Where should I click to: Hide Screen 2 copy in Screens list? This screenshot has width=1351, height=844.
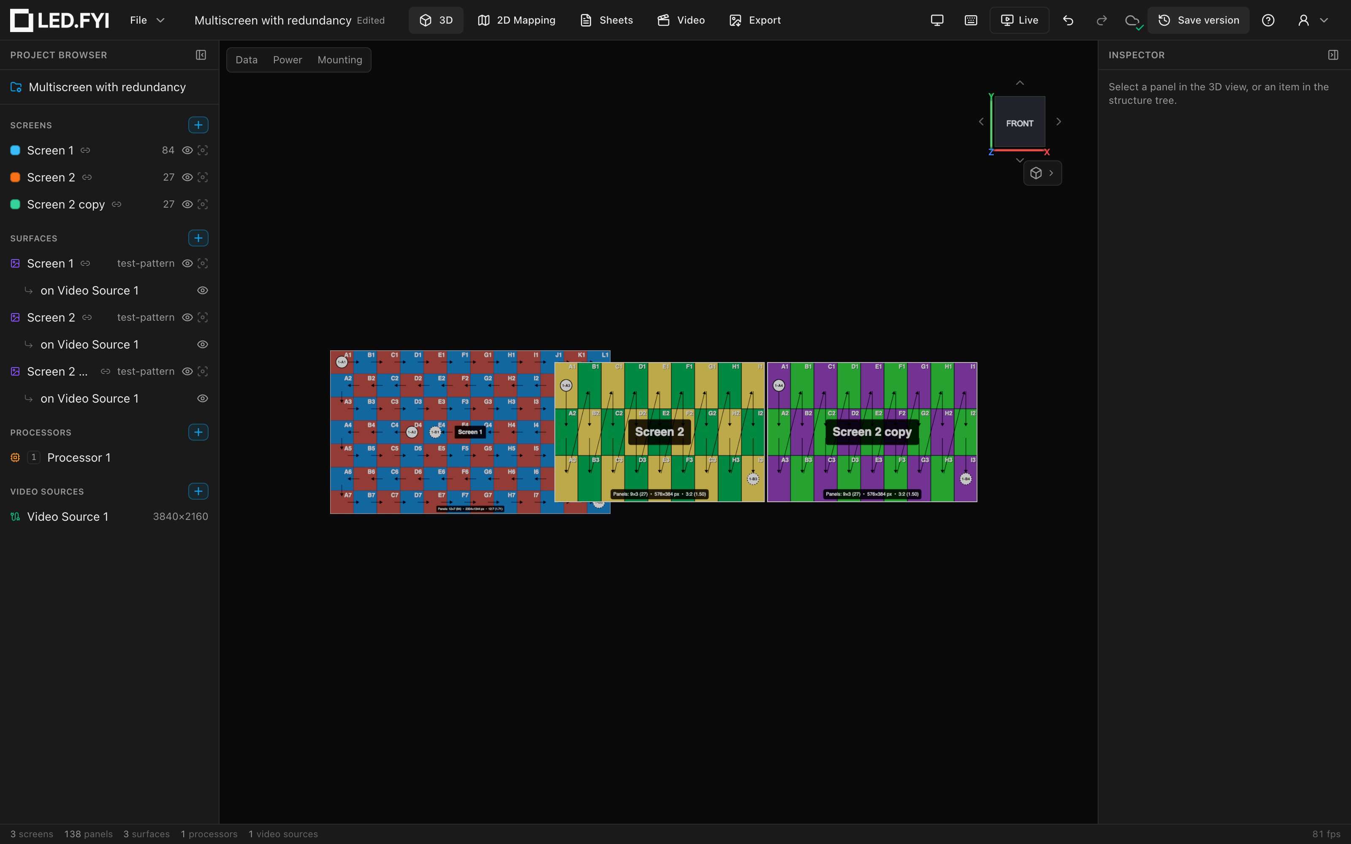[187, 204]
